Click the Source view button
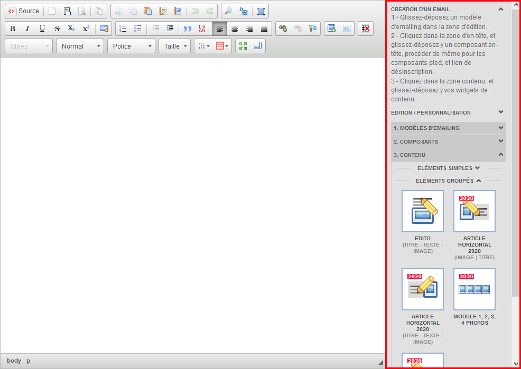The image size is (521, 369). pyautogui.click(x=23, y=11)
